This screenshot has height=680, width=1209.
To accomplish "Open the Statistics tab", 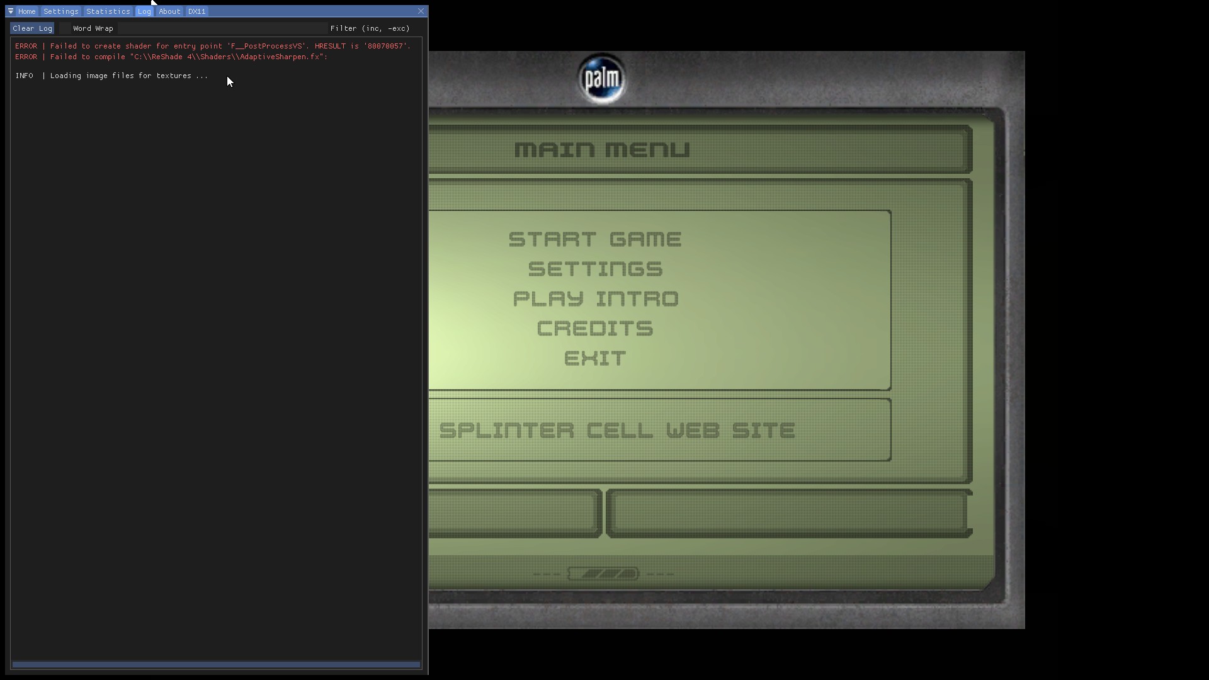I will (108, 11).
